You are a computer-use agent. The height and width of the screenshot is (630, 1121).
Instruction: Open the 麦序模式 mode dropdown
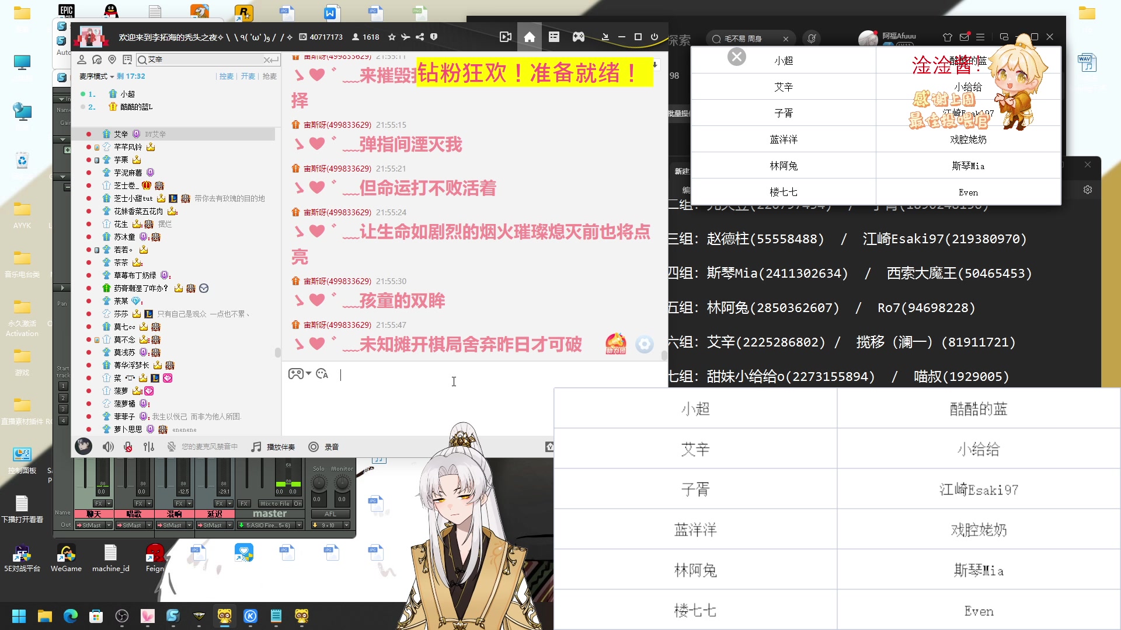(96, 76)
